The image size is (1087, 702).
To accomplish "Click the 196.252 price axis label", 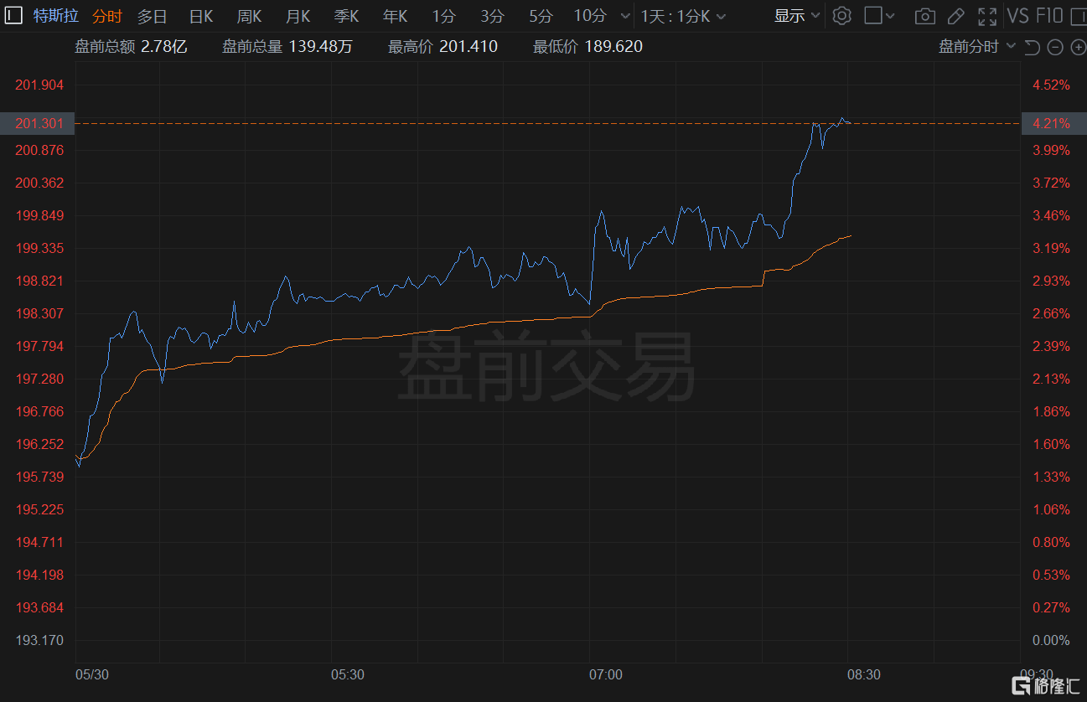I will pos(39,444).
